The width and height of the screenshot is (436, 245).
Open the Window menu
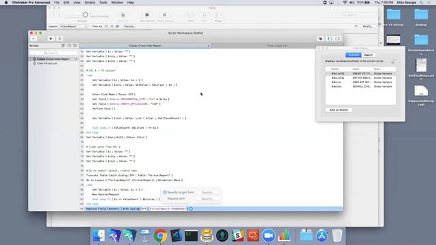tap(117, 3)
